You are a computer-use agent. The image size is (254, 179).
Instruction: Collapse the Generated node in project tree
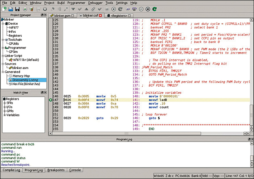(3, 72)
